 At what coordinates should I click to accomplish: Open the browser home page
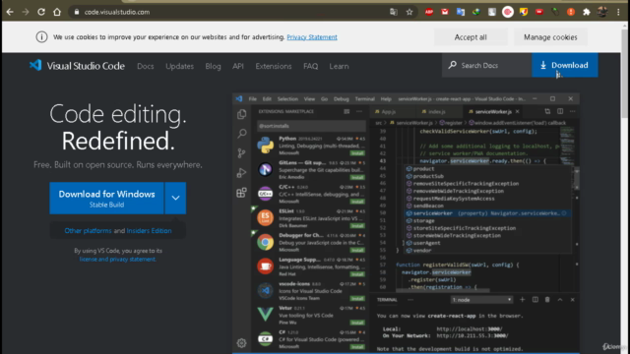(x=57, y=12)
